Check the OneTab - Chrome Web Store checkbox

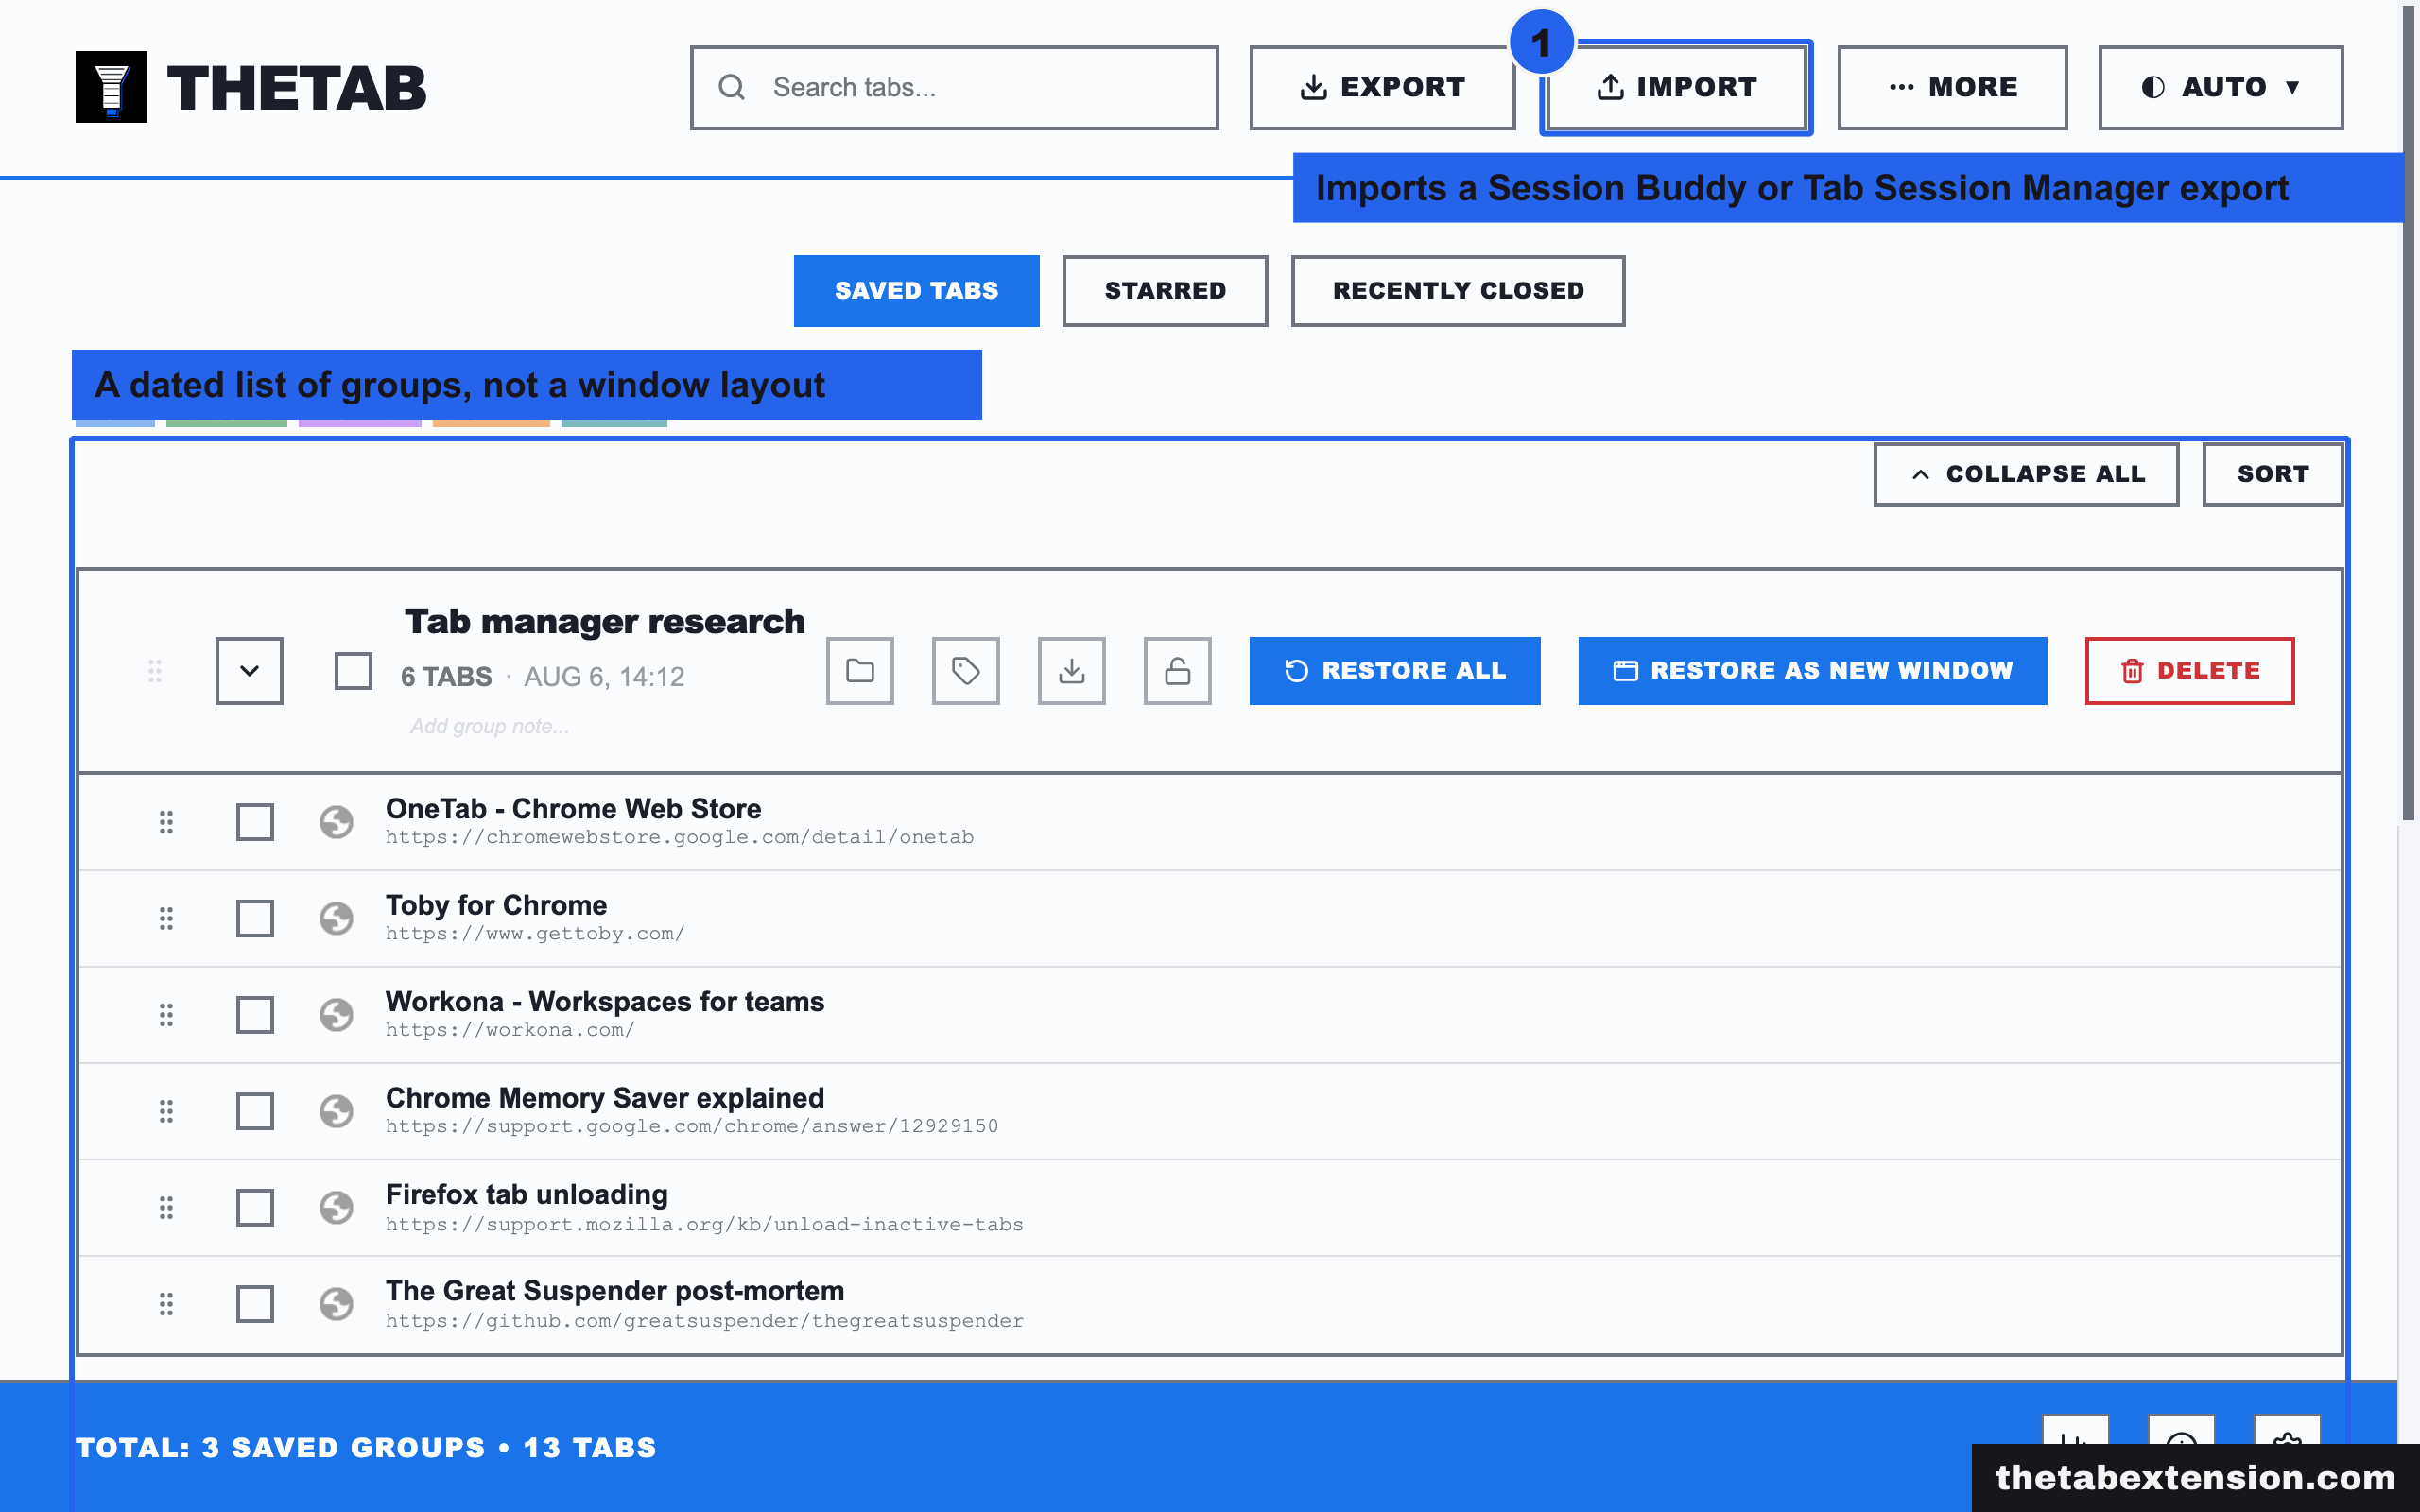click(255, 822)
